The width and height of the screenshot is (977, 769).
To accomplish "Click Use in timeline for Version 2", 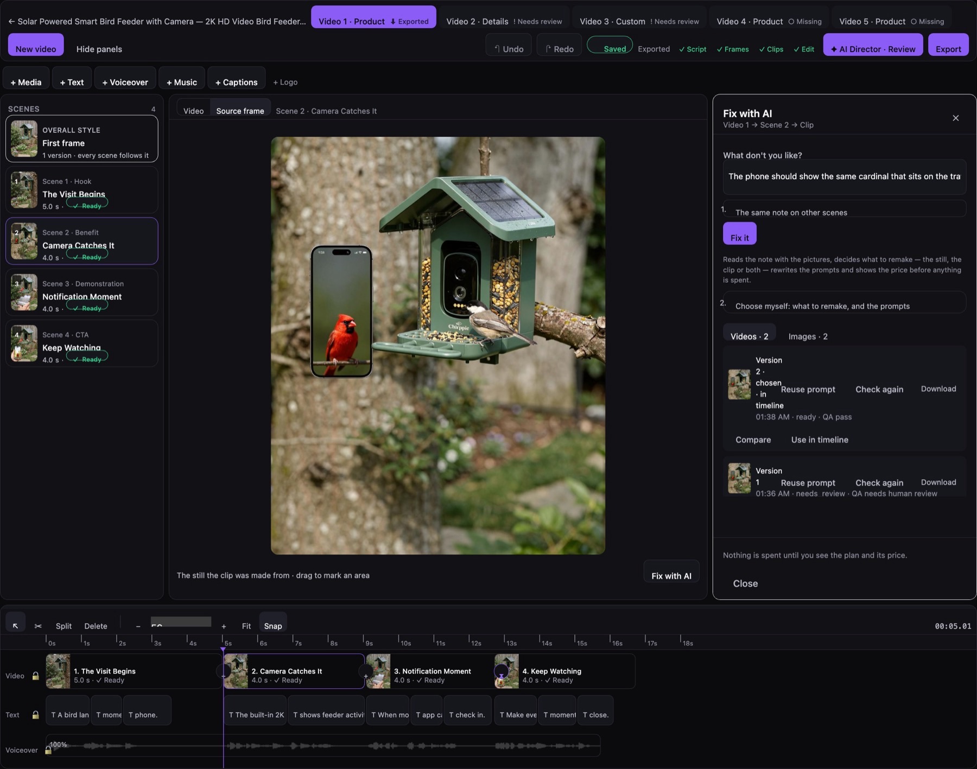I will click(820, 440).
